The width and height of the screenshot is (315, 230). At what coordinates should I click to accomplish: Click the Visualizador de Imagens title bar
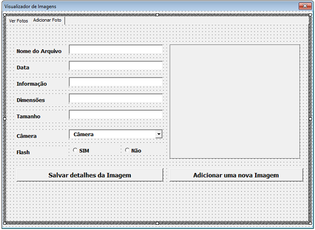click(x=144, y=6)
